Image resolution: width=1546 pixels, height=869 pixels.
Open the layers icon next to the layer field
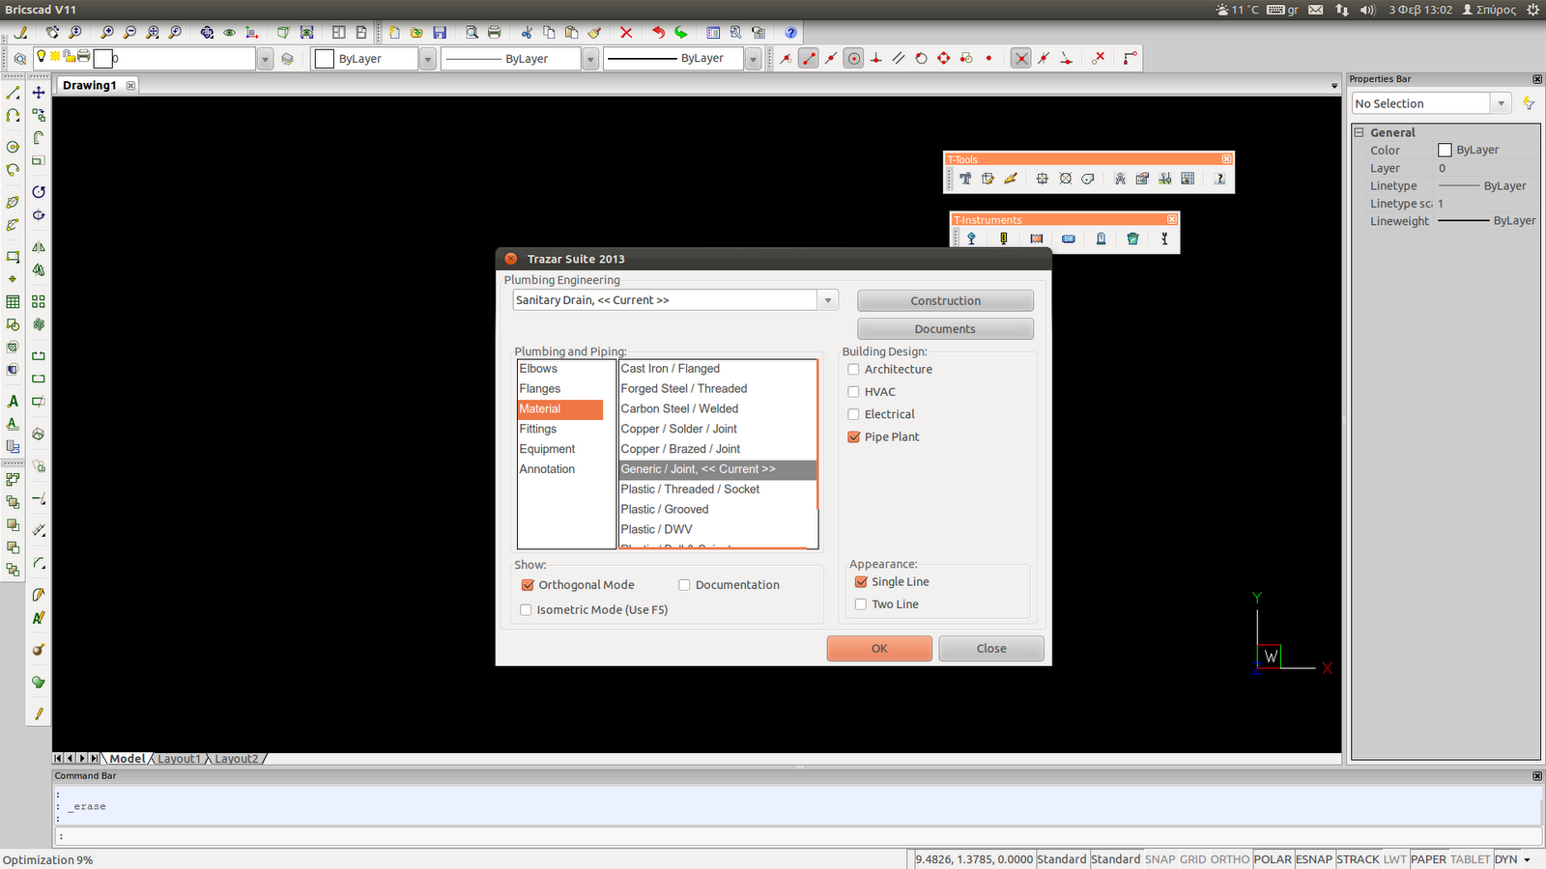click(x=287, y=58)
